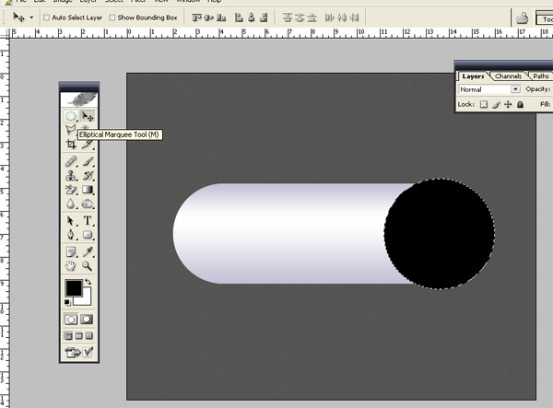Select the Clone Stamp tool

pos(71,176)
